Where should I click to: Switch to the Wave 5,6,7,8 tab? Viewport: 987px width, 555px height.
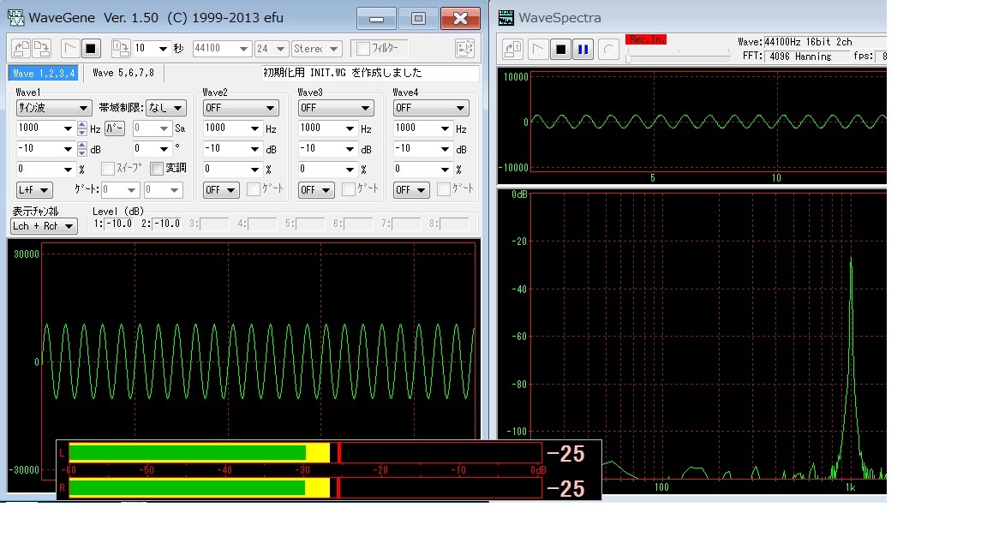click(x=123, y=73)
